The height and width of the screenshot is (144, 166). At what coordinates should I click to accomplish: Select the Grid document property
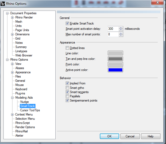[x=18, y=39]
